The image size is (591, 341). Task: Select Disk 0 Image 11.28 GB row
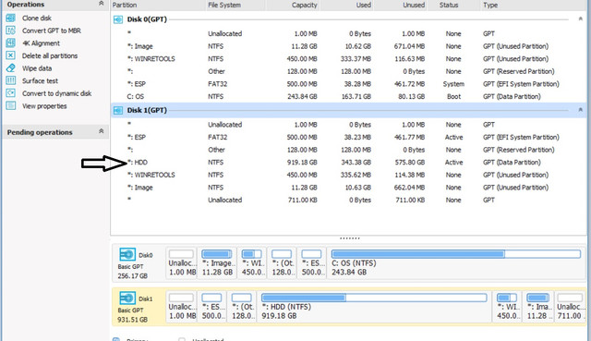[348, 46]
